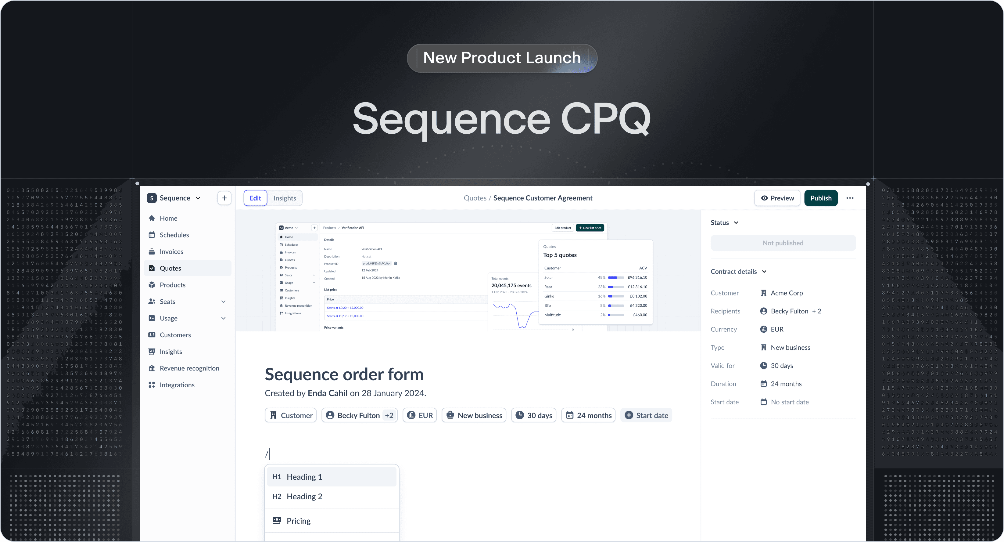Select the Products box icon
Viewport: 1004px width, 542px height.
click(x=152, y=285)
